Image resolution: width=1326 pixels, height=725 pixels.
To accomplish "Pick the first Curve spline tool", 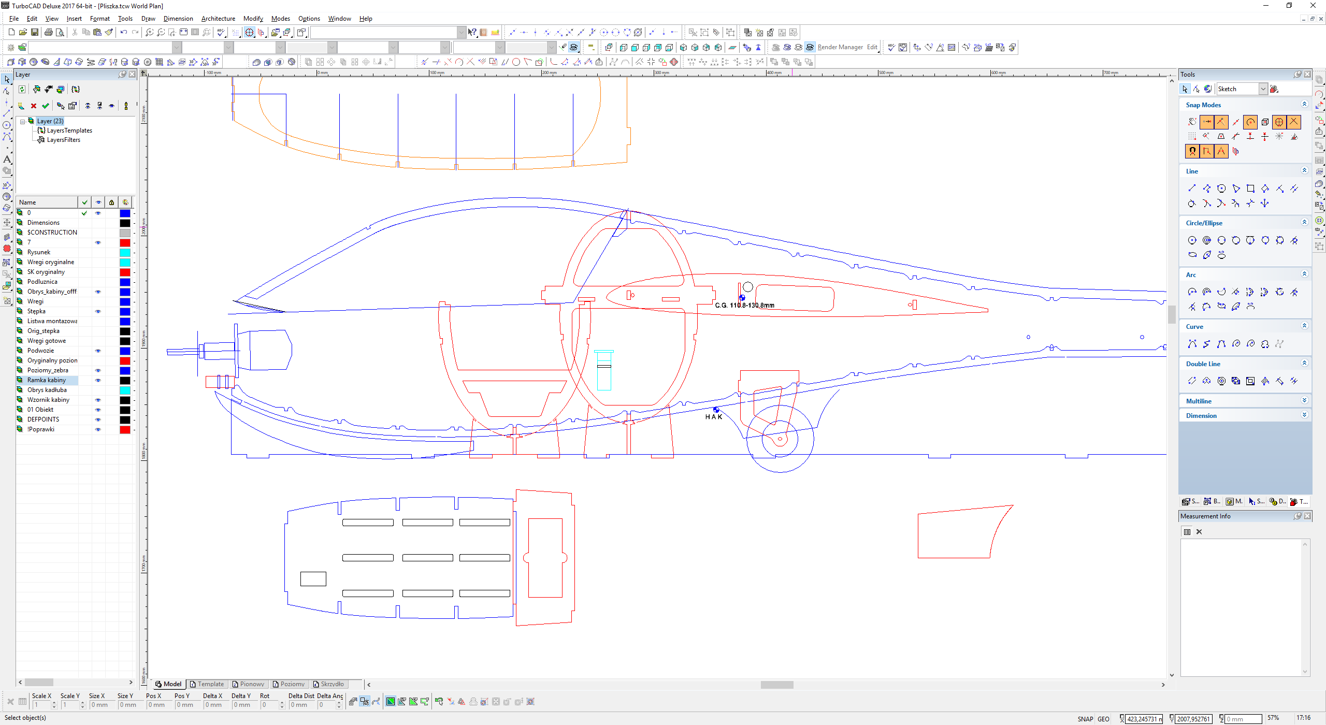I will point(1192,344).
